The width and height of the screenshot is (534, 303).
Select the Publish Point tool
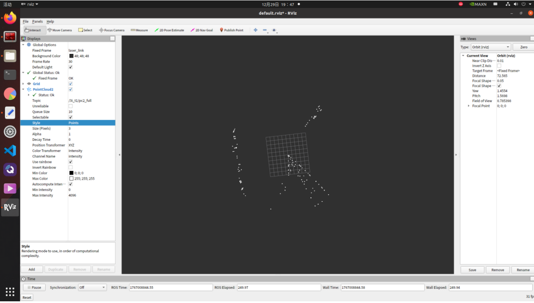231,30
